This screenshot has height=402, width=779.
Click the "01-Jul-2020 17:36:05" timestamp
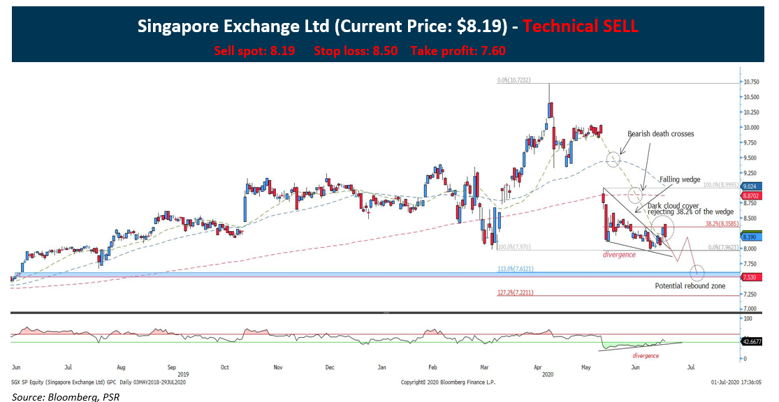point(737,382)
